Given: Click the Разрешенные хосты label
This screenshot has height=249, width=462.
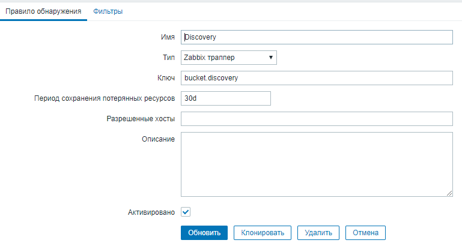Looking at the screenshot, I should pos(140,119).
